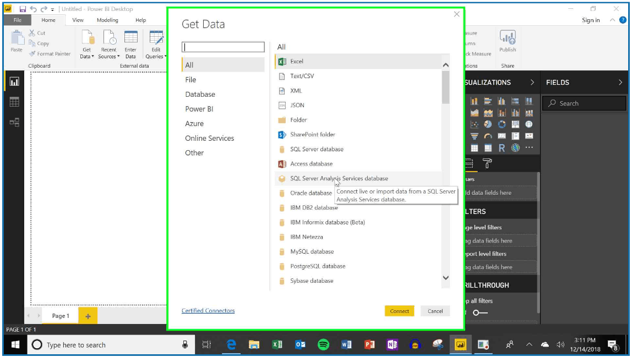Click the Get Data search box
632x357 pixels.
[x=223, y=47]
